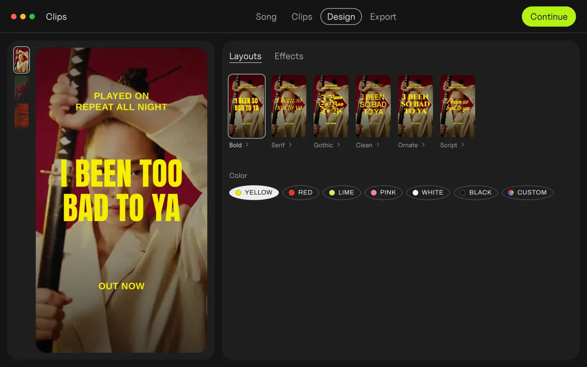Select the third red clip thumbnail
587x367 pixels.
21,116
